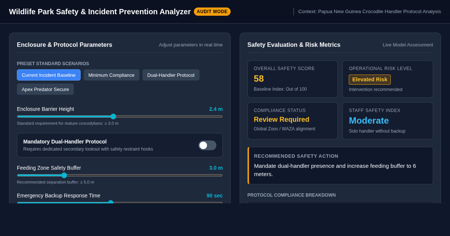Select the overall safety score value 58
Viewport: 450px width, 236px height.
[x=259, y=79]
